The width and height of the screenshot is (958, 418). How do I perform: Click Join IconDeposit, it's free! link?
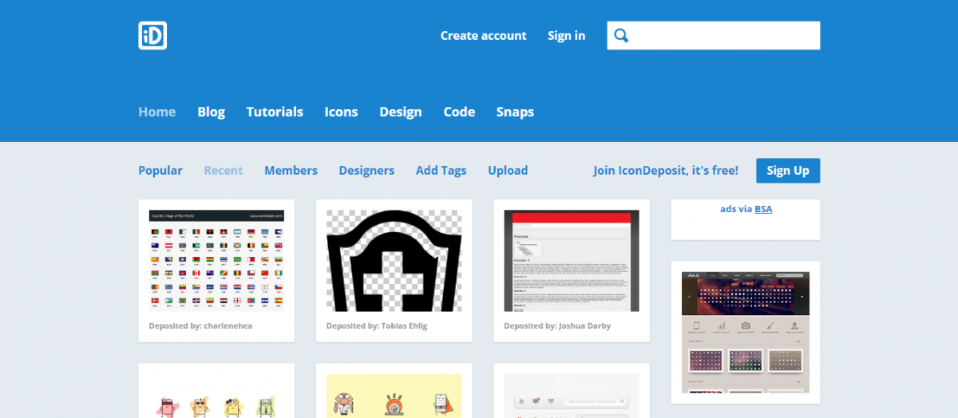pos(666,170)
